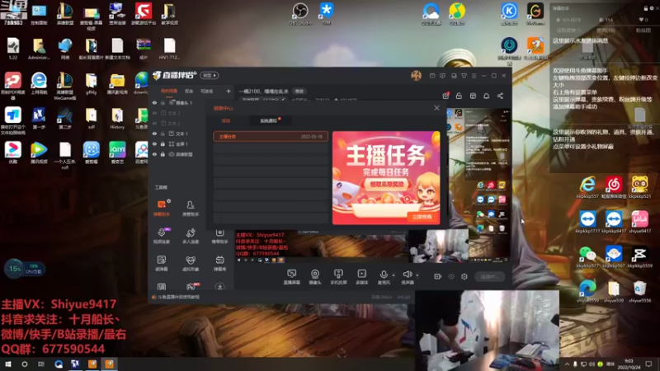Screen dimensions: 660x371
Task: Open the settings gear in bottom bar
Action: [464, 276]
